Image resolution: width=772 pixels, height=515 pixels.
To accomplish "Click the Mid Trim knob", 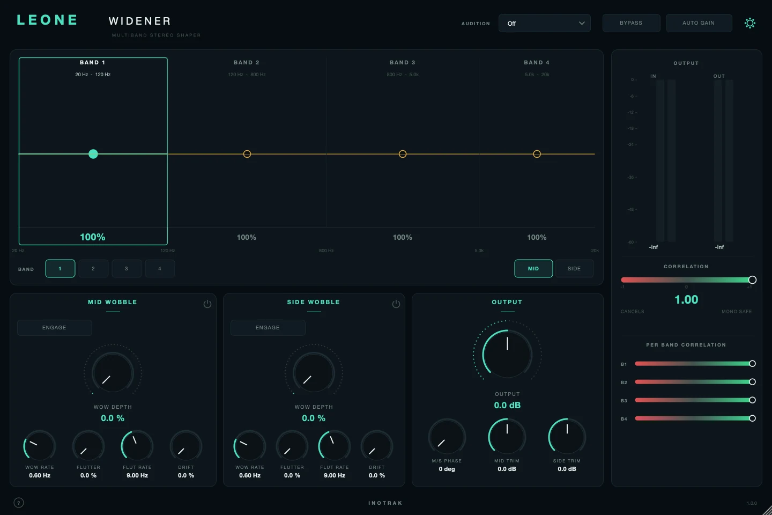I will 507,437.
